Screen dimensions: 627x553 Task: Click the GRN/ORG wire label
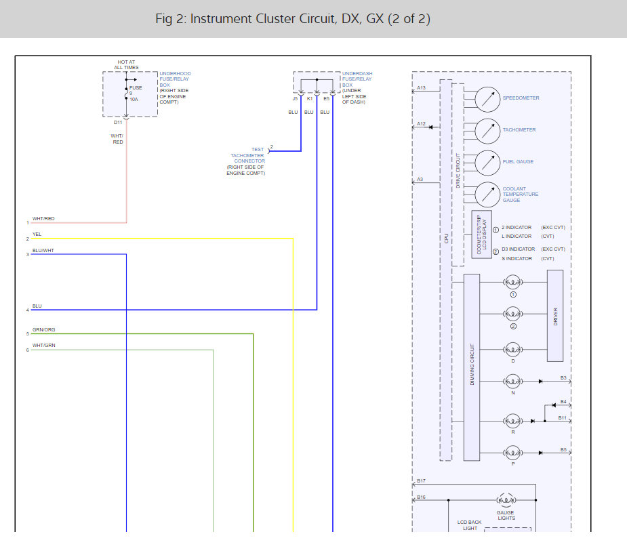[x=44, y=330]
